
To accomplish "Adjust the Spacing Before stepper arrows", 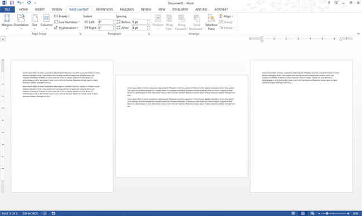I will coord(148,22).
